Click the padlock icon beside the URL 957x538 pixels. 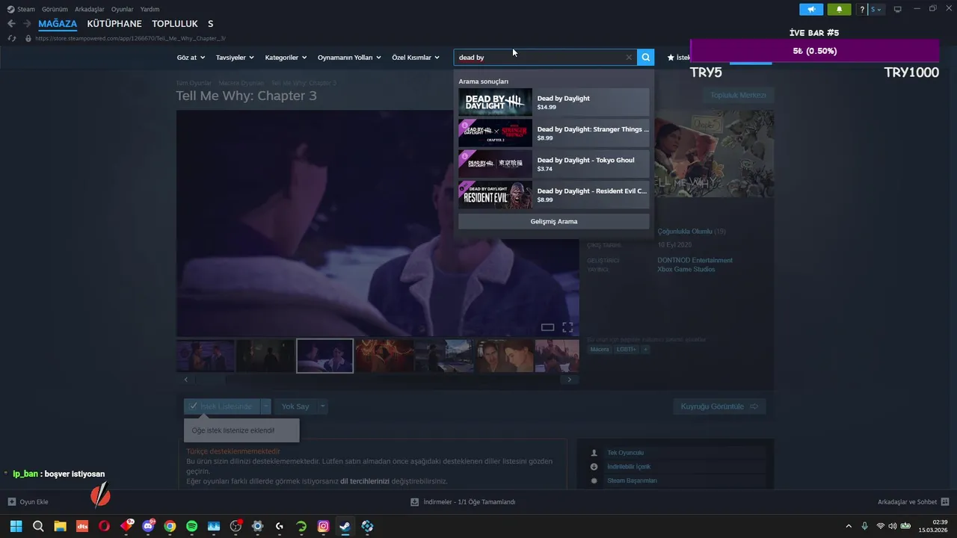pos(28,38)
